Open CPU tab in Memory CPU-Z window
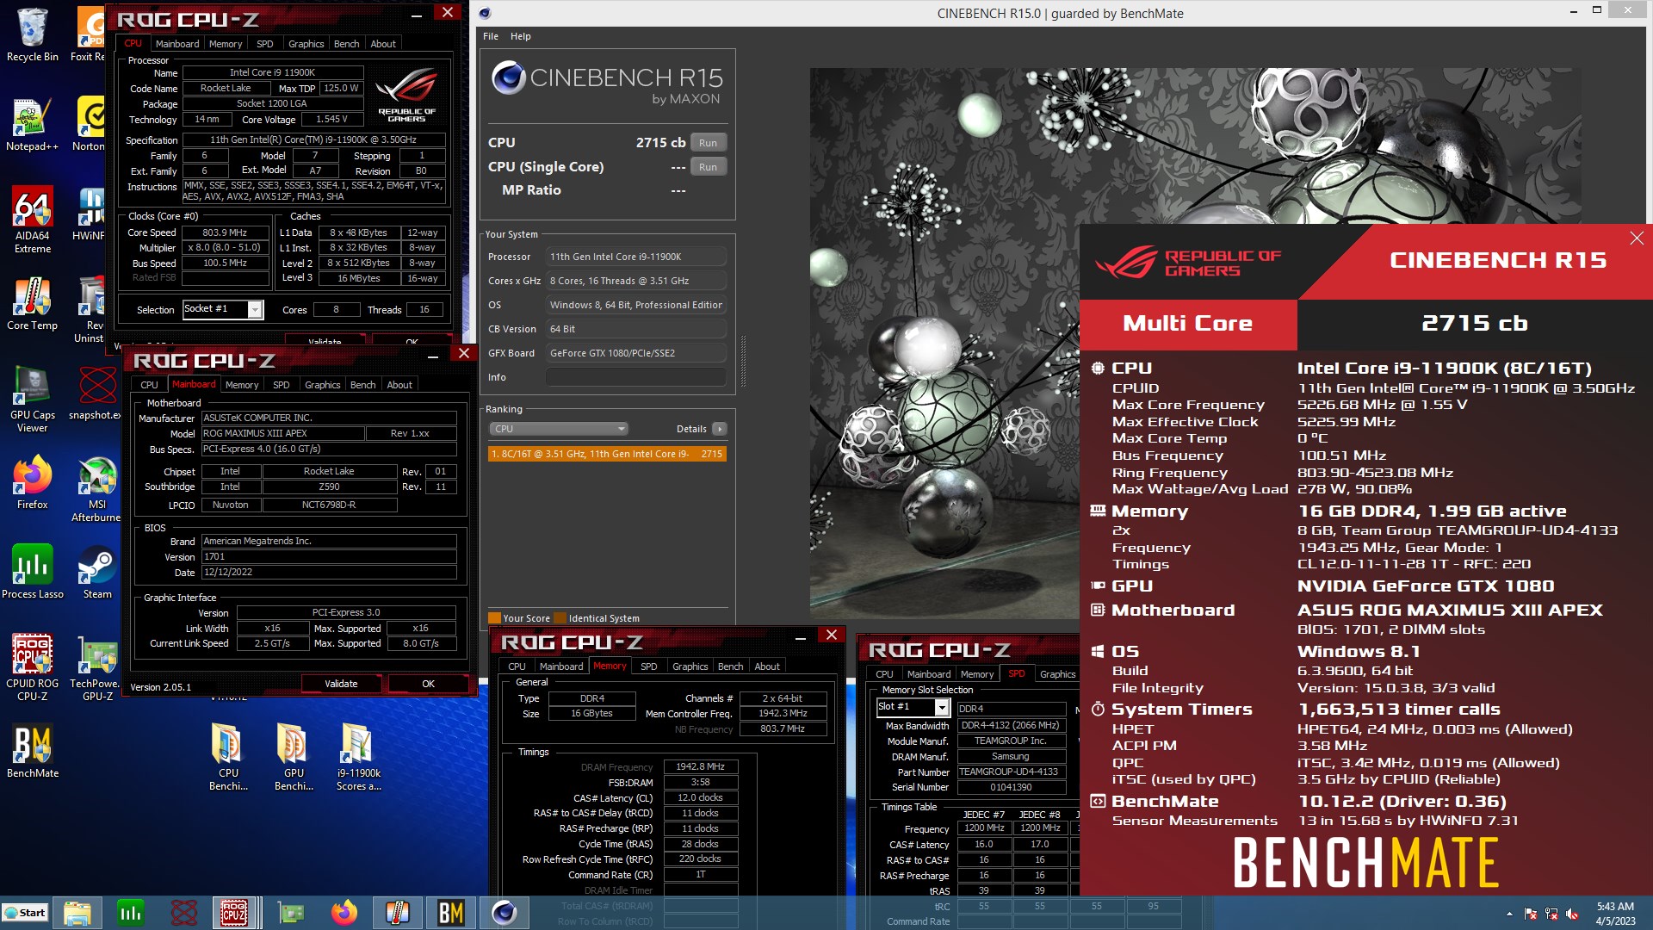The image size is (1653, 930). (517, 666)
